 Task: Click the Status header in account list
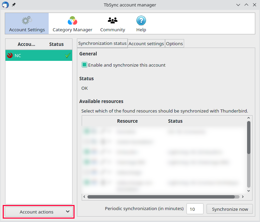56,44
